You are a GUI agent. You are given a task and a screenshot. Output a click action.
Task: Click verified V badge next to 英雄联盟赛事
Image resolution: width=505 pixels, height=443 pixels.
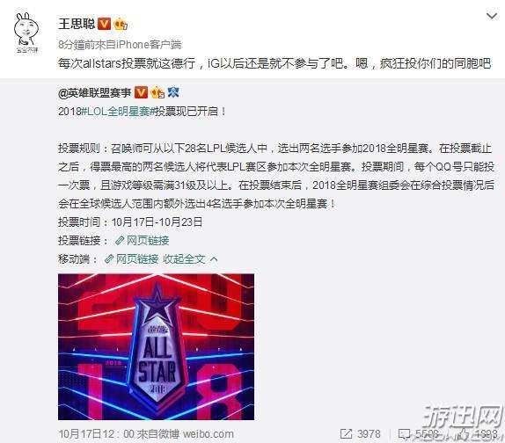tap(141, 92)
